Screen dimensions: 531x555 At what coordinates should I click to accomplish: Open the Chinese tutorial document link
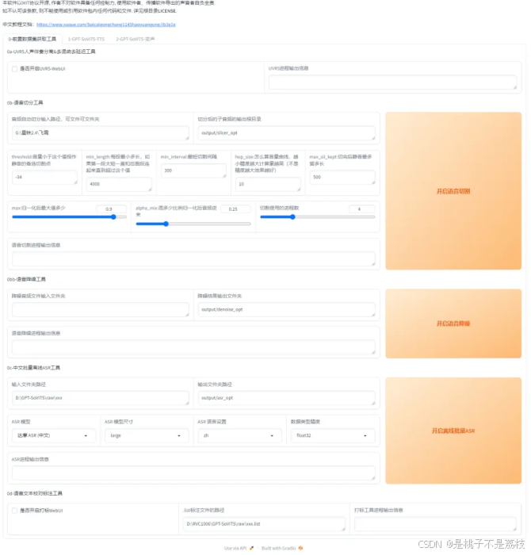(106, 25)
